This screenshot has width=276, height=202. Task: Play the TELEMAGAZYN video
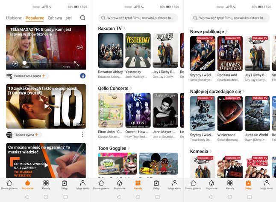coord(15,63)
